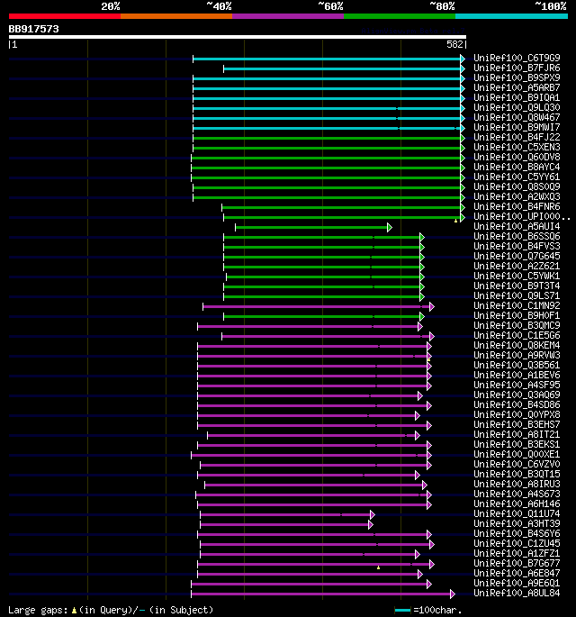Open the UniRef100_B9H0F1 hit label

pyautogui.click(x=517, y=315)
